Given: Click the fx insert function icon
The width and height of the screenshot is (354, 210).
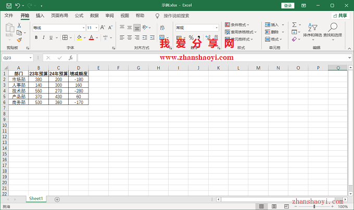Looking at the screenshot, I should click(71, 58).
